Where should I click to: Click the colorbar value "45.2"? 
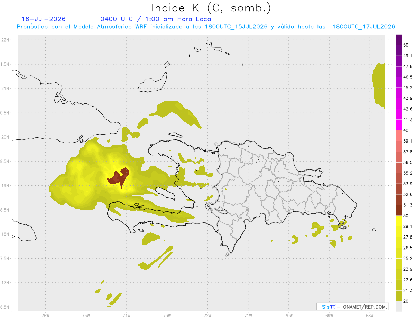pyautogui.click(x=408, y=88)
